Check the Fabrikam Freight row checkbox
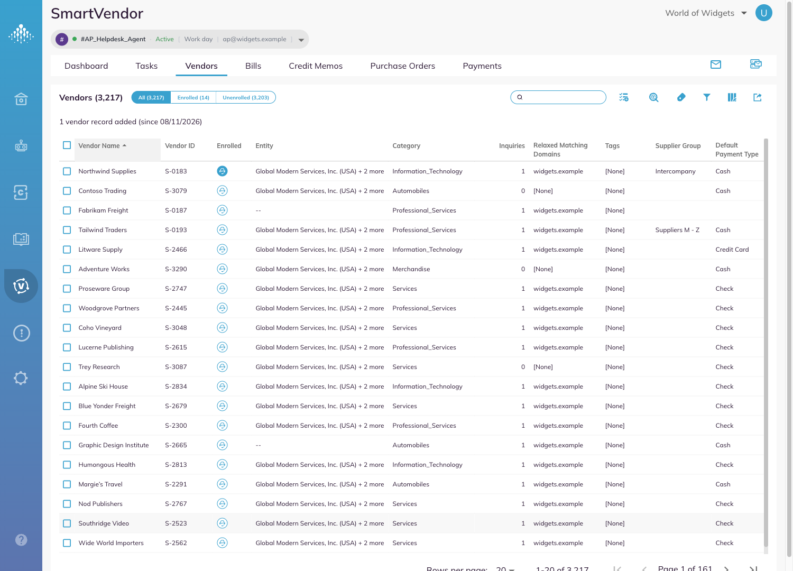 click(67, 210)
